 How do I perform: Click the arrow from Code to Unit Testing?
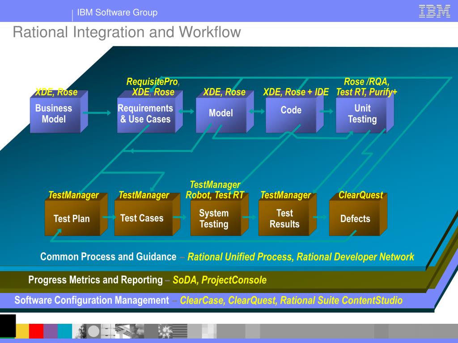(x=326, y=111)
